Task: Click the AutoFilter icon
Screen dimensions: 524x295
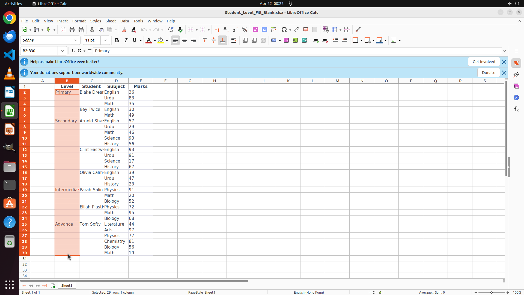Action: coord(245,29)
